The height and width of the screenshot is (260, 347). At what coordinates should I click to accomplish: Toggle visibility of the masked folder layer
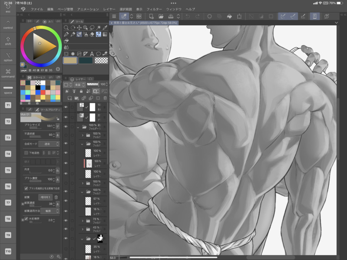tap(66, 239)
